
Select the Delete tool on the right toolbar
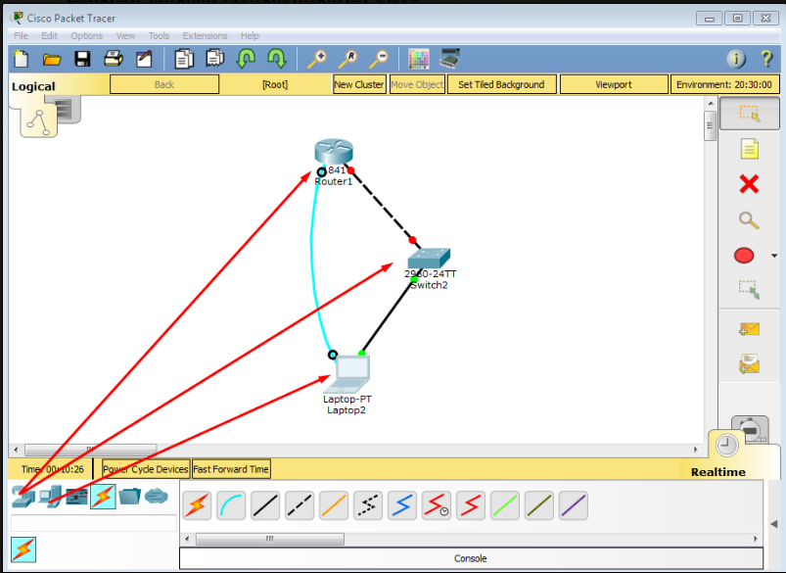[747, 184]
